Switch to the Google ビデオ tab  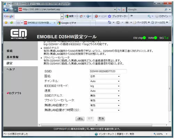[73, 23]
